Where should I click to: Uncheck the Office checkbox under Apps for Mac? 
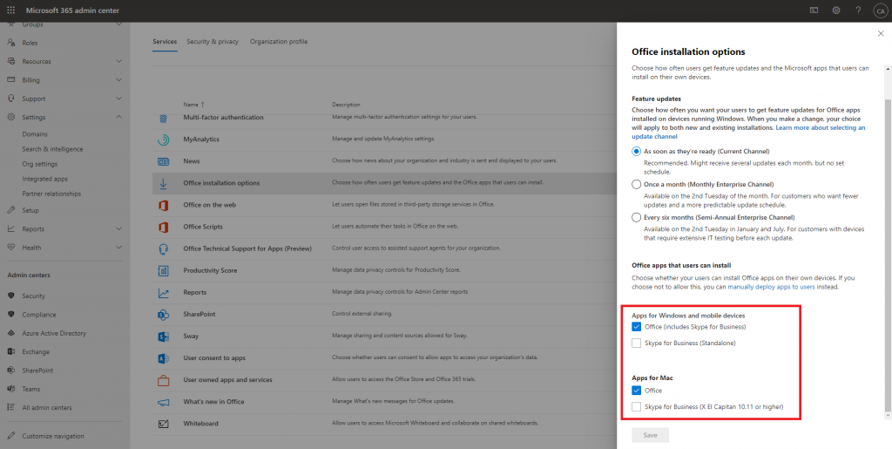[x=637, y=391]
